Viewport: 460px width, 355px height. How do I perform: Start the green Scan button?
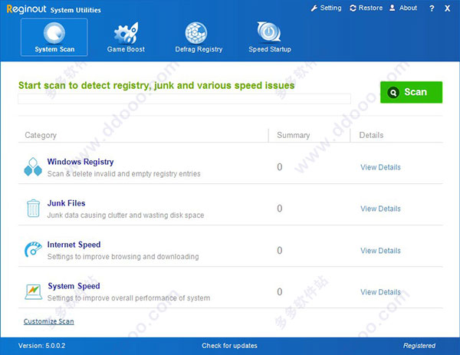(411, 92)
